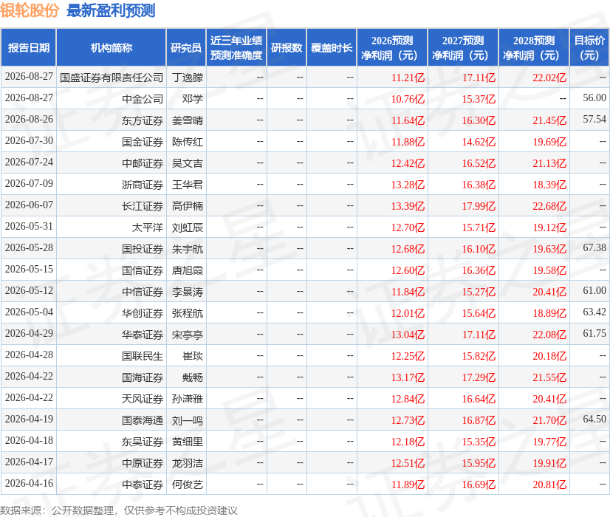This screenshot has width=610, height=517.
Task: Click the 中泰证券 analyst 何俊艺
Action: tap(188, 485)
